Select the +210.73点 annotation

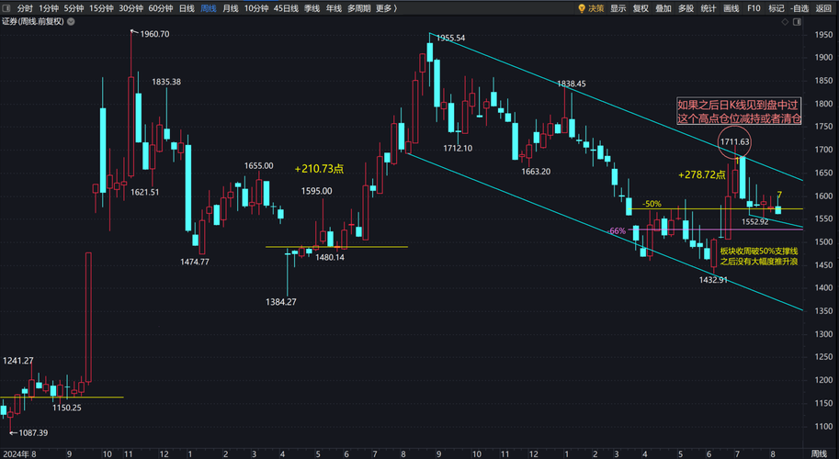(x=319, y=170)
